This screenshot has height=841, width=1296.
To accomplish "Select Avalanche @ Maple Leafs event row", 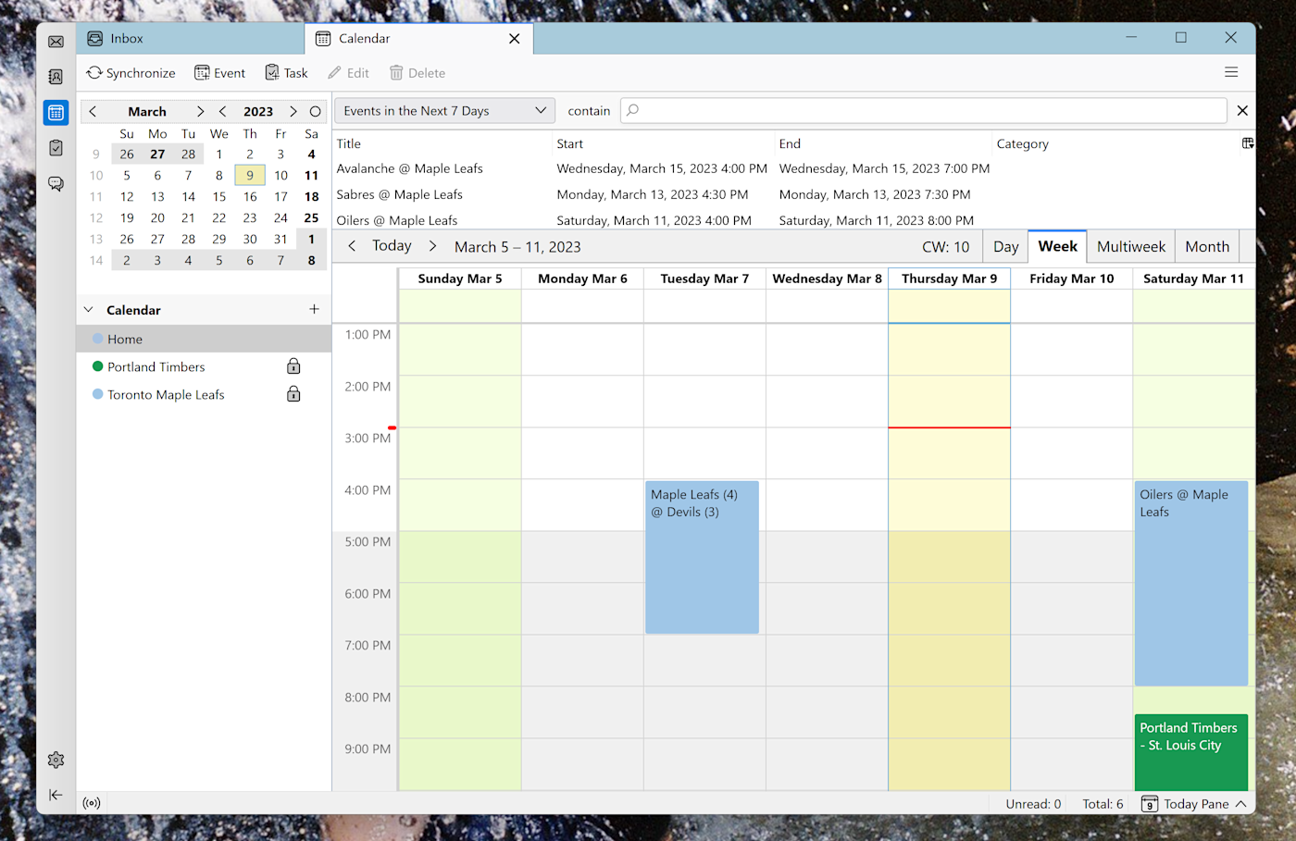I will [x=793, y=168].
